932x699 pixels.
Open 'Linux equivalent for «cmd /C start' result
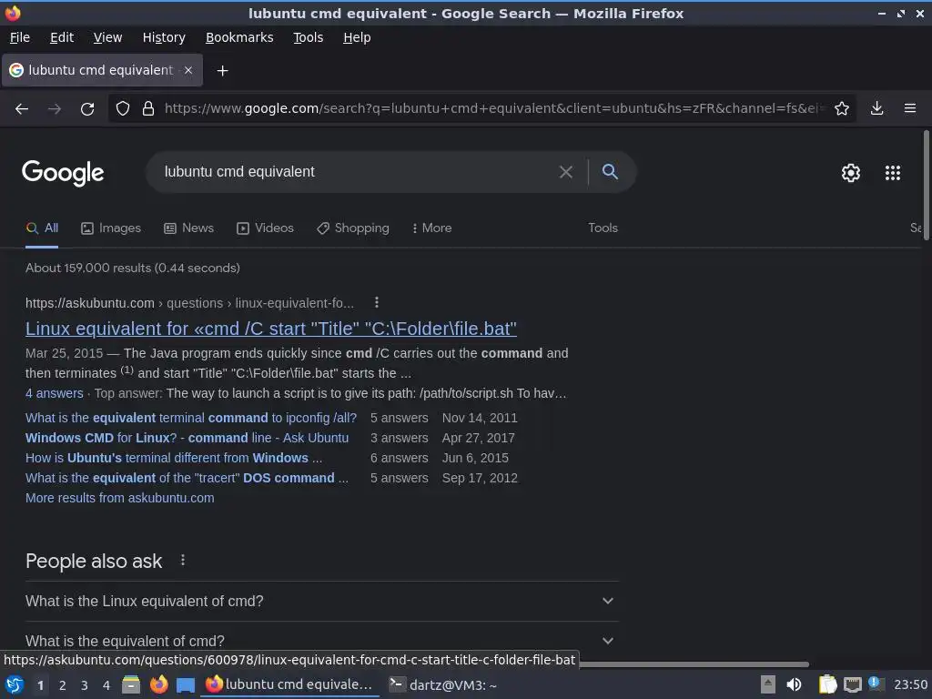point(271,329)
